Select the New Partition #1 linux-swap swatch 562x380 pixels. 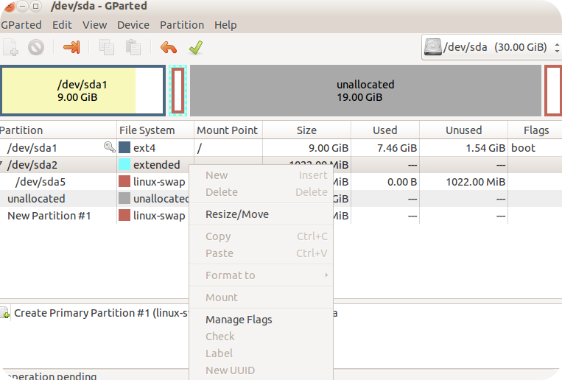[124, 215]
